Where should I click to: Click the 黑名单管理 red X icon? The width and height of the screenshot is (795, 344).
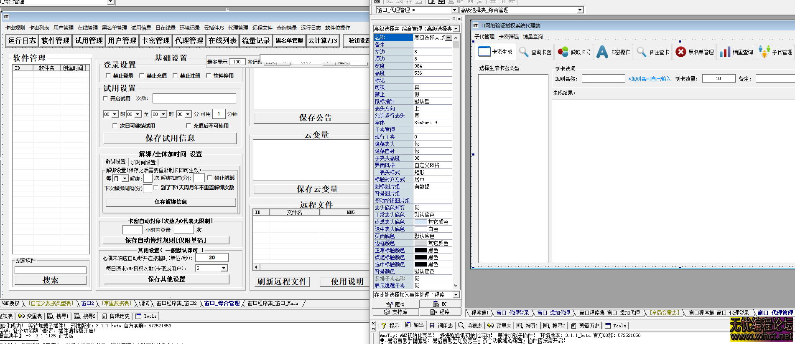click(680, 52)
